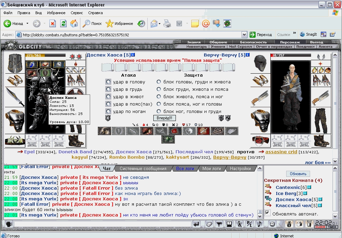Click the 'P/L' transliteration icon
Viewport: 342px width, 238px height.
pos(249,224)
